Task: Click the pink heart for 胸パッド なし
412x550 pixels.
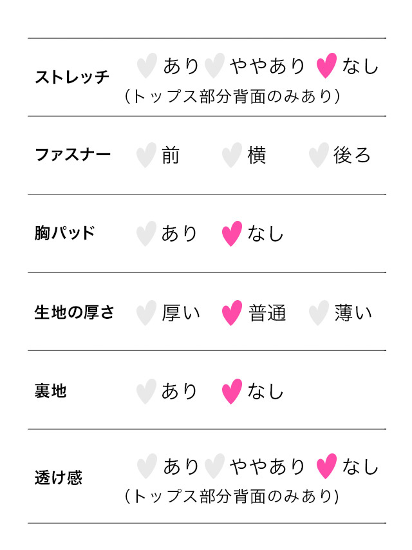Action: click(x=232, y=234)
